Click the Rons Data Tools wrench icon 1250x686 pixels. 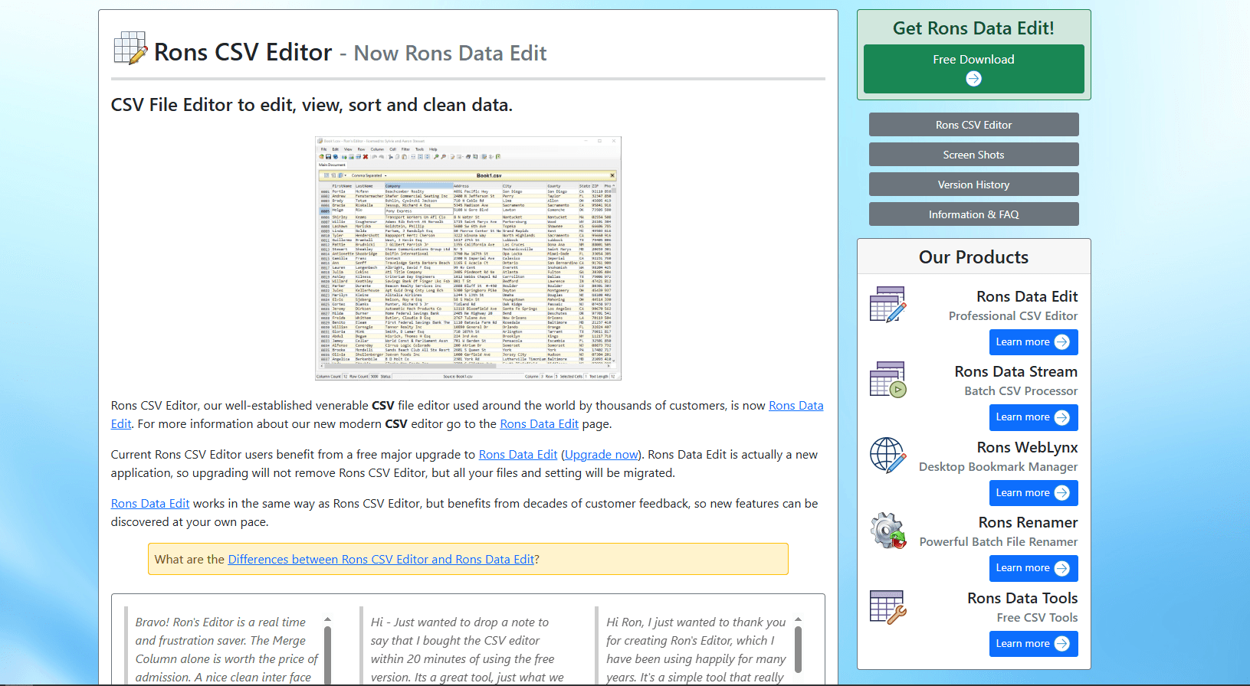tap(888, 606)
